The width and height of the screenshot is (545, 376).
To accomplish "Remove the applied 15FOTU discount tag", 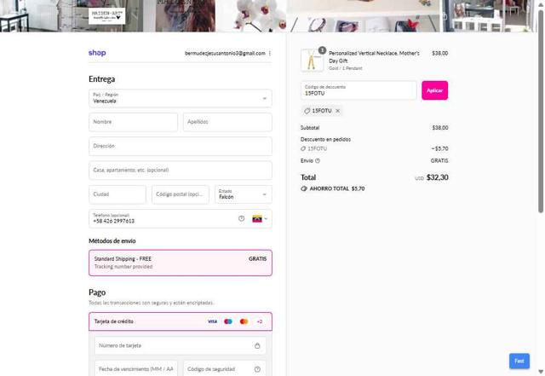I will click(x=337, y=111).
